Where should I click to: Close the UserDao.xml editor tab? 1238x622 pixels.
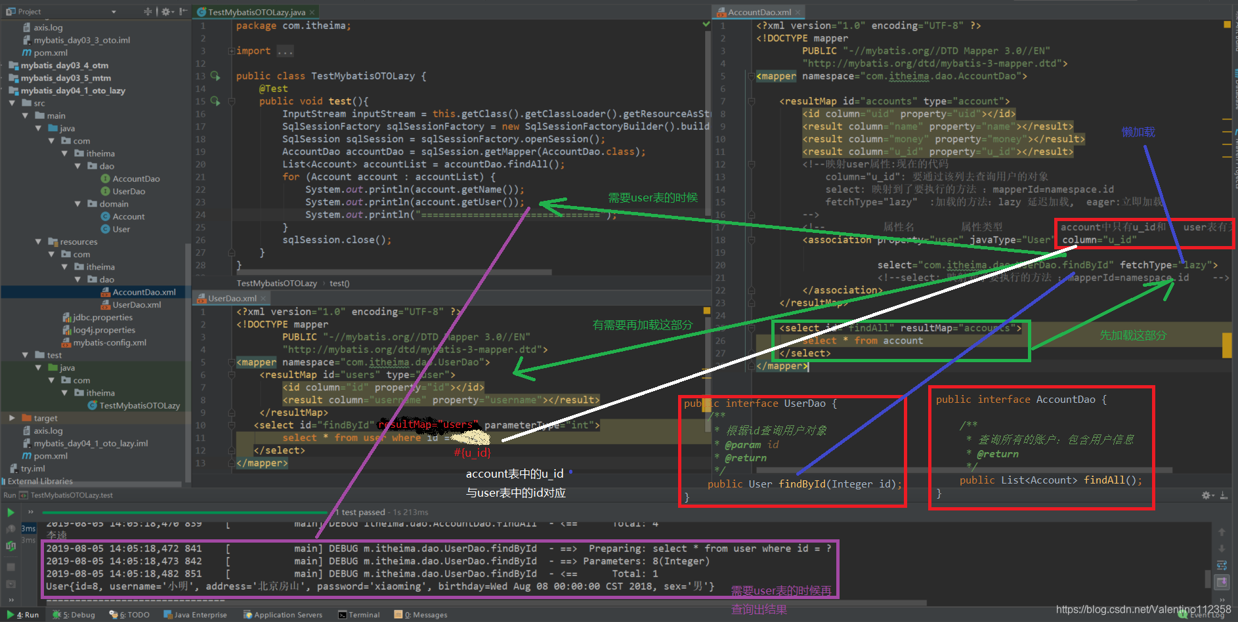coord(263,299)
